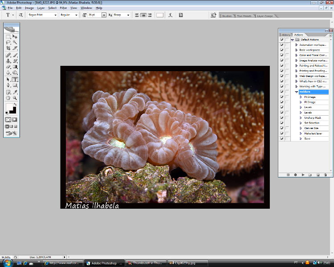
Task: Select the Horizontal Type tool in toolbox
Action: (x=15, y=79)
